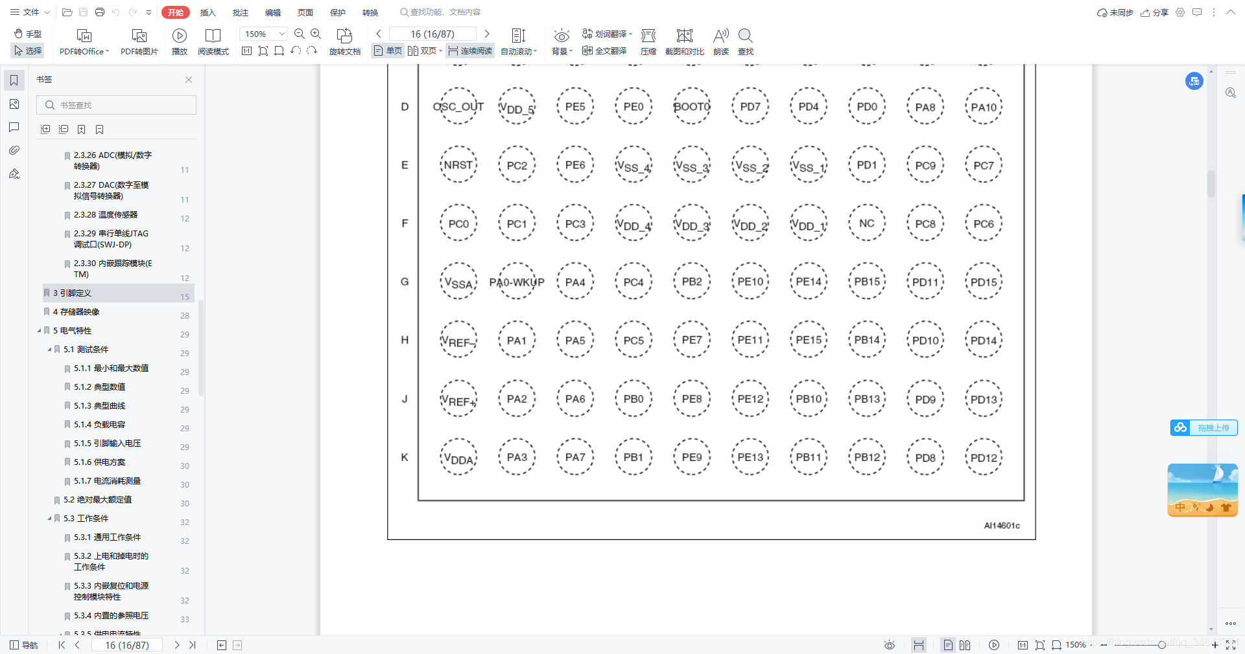
Task: Open PDF转Office conversion tool
Action: [x=84, y=42]
